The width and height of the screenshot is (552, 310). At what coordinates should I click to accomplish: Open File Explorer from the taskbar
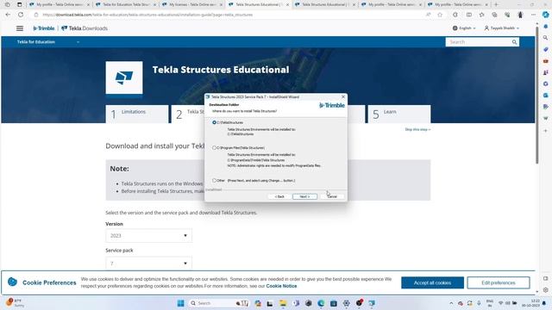pos(283,303)
